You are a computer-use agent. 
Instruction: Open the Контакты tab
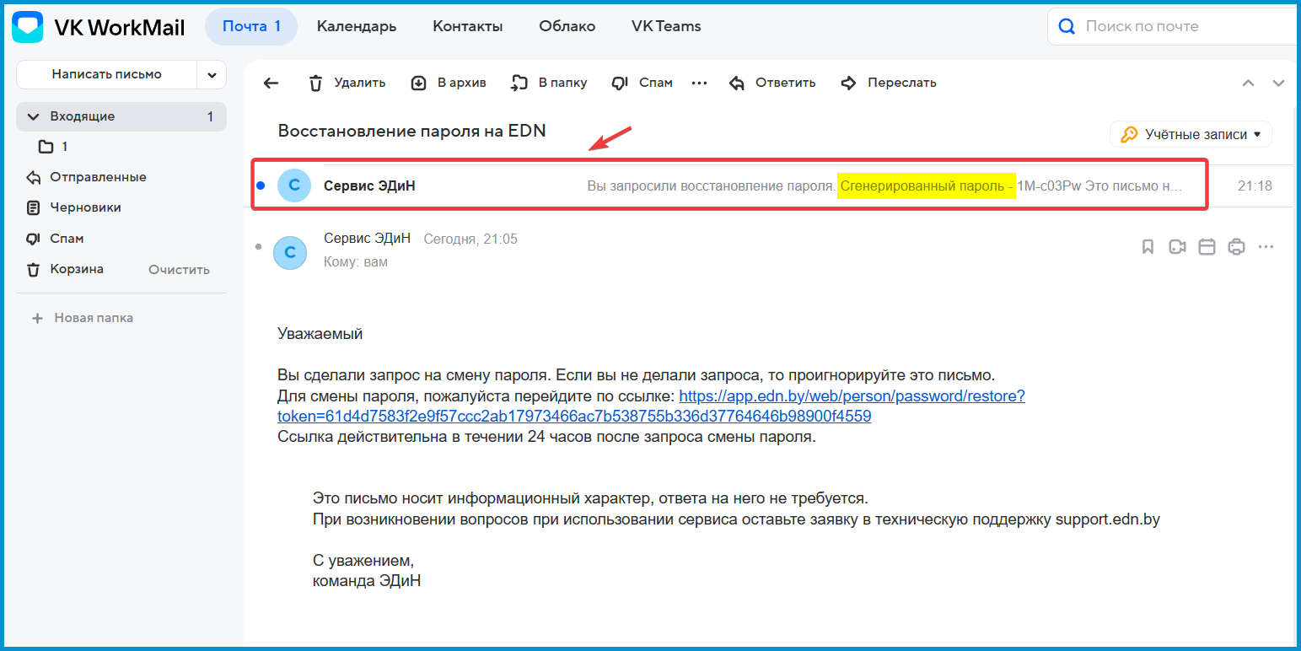468,26
